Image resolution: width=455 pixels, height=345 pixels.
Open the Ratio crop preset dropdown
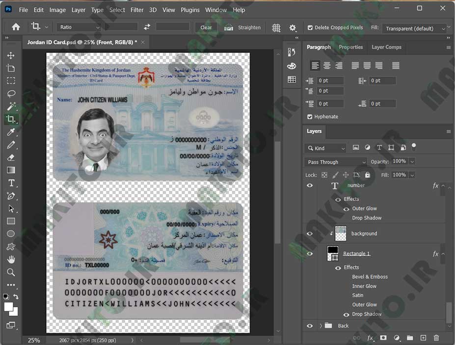[79, 27]
